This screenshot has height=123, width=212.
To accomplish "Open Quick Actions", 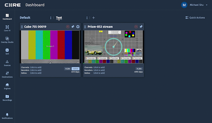I will (195, 18).
